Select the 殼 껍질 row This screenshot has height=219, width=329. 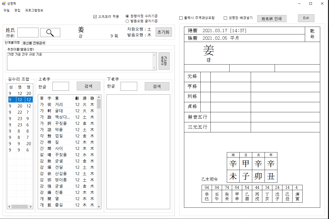67,136
